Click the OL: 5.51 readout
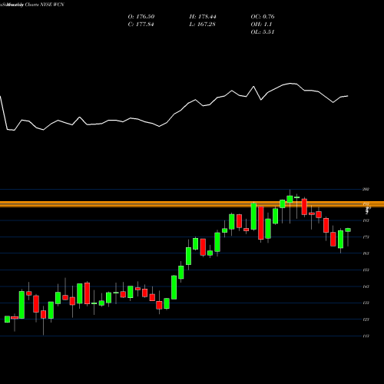The image size is (384, 384). tap(263, 32)
